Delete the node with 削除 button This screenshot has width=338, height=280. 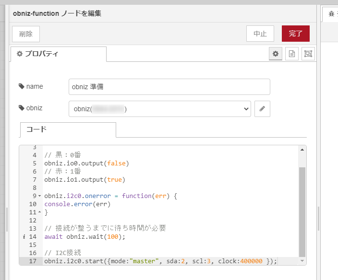pyautogui.click(x=26, y=34)
